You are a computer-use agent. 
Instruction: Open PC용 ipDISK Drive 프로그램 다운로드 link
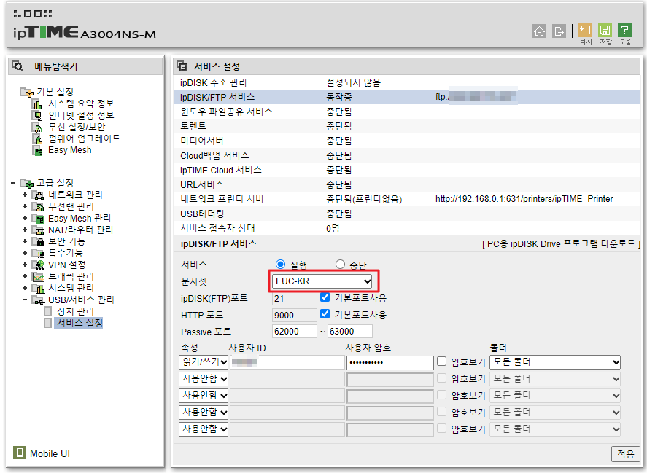click(x=561, y=244)
